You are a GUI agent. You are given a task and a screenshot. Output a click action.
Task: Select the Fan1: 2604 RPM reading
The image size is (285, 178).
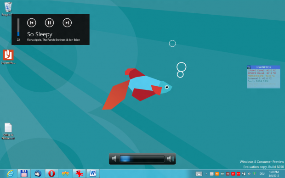pos(258,81)
